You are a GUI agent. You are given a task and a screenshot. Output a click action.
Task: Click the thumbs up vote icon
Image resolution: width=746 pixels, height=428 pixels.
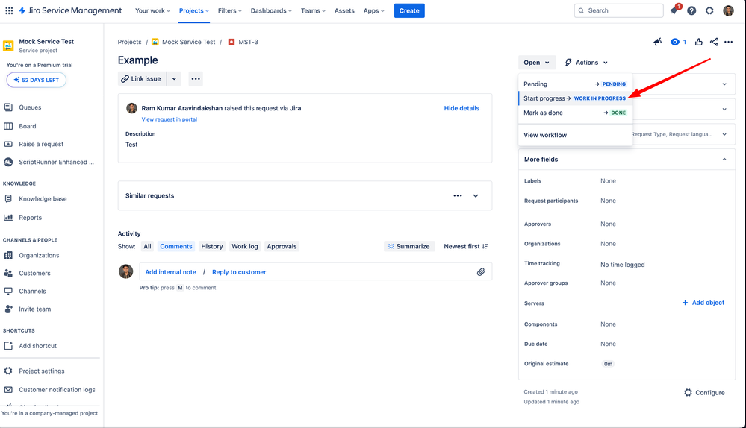pyautogui.click(x=698, y=42)
